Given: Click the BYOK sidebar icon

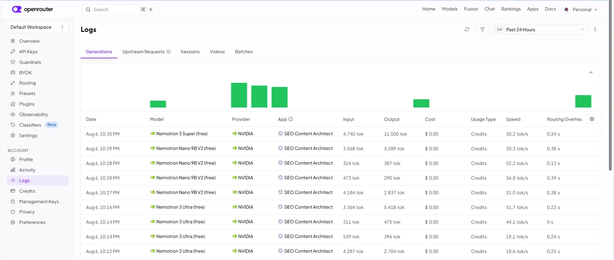Looking at the screenshot, I should point(13,72).
